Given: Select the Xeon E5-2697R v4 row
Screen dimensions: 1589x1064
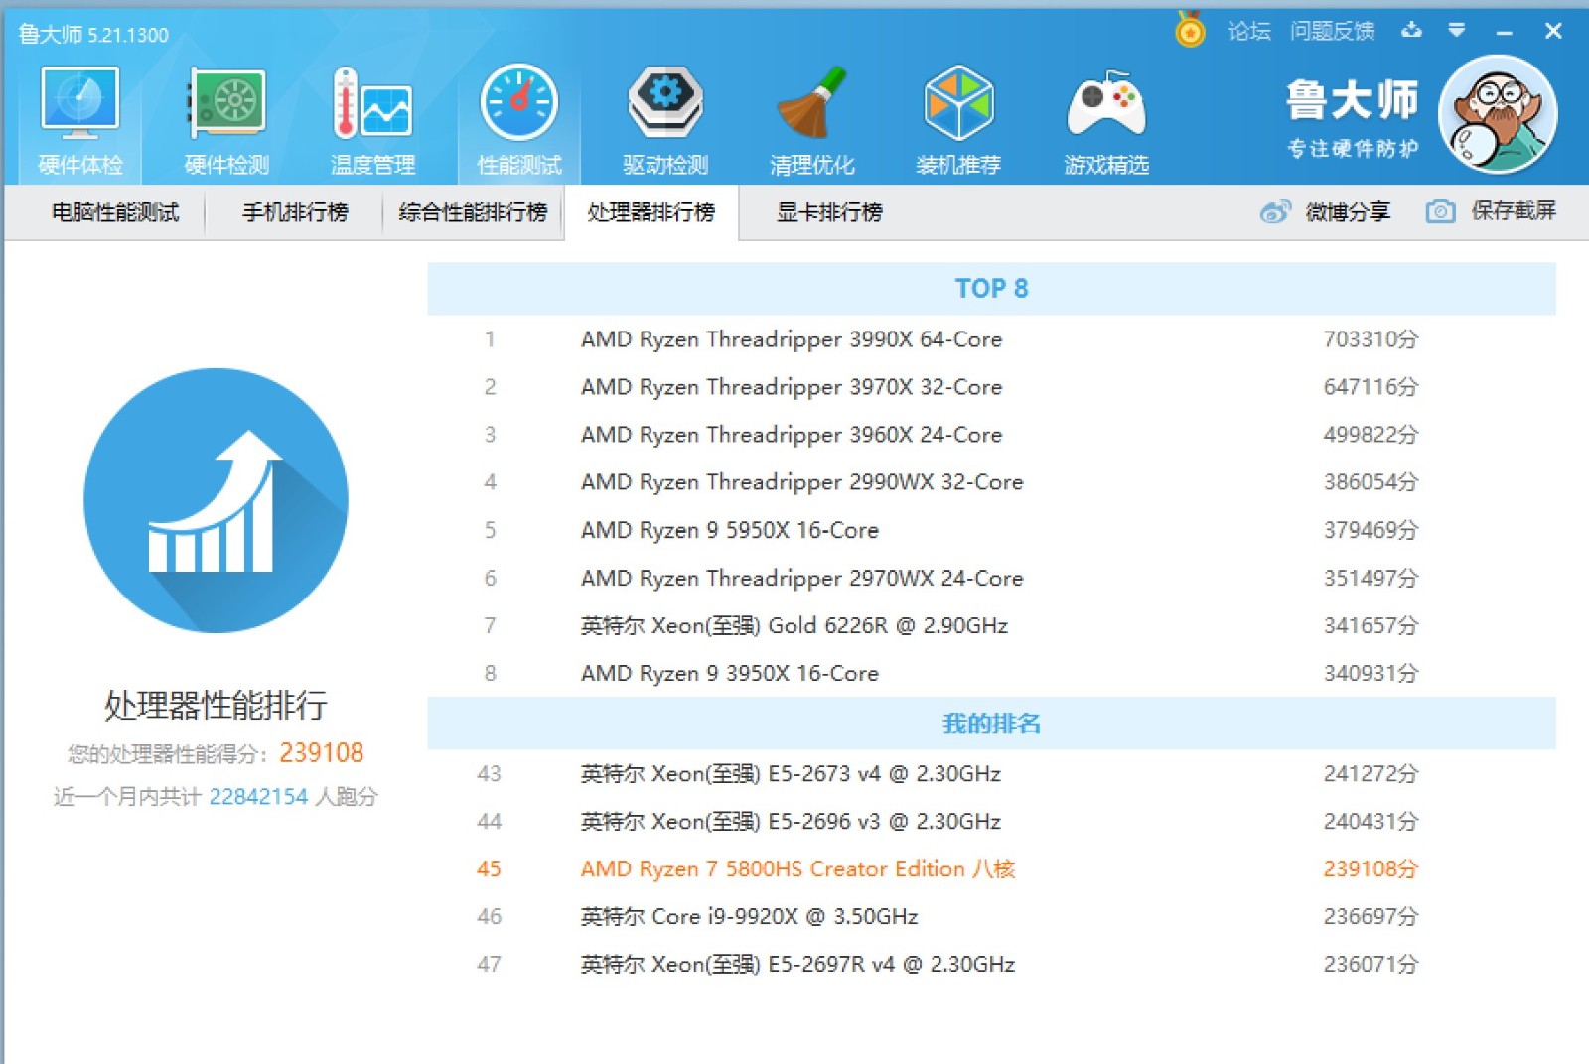Looking at the screenshot, I should pyautogui.click(x=991, y=964).
